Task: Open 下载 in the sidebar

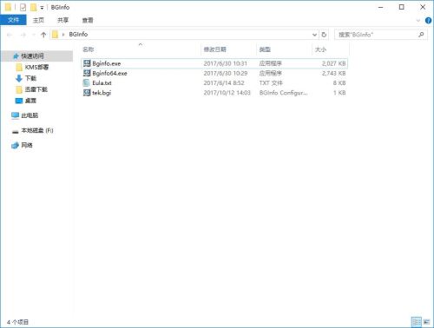Action: (30, 78)
